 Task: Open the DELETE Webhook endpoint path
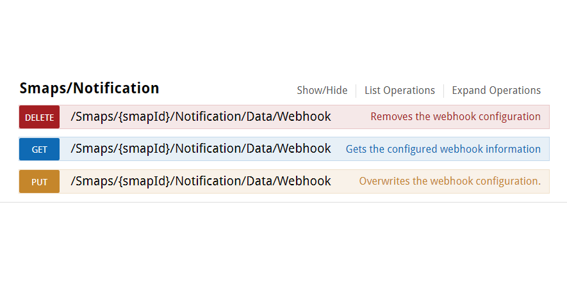pos(201,116)
